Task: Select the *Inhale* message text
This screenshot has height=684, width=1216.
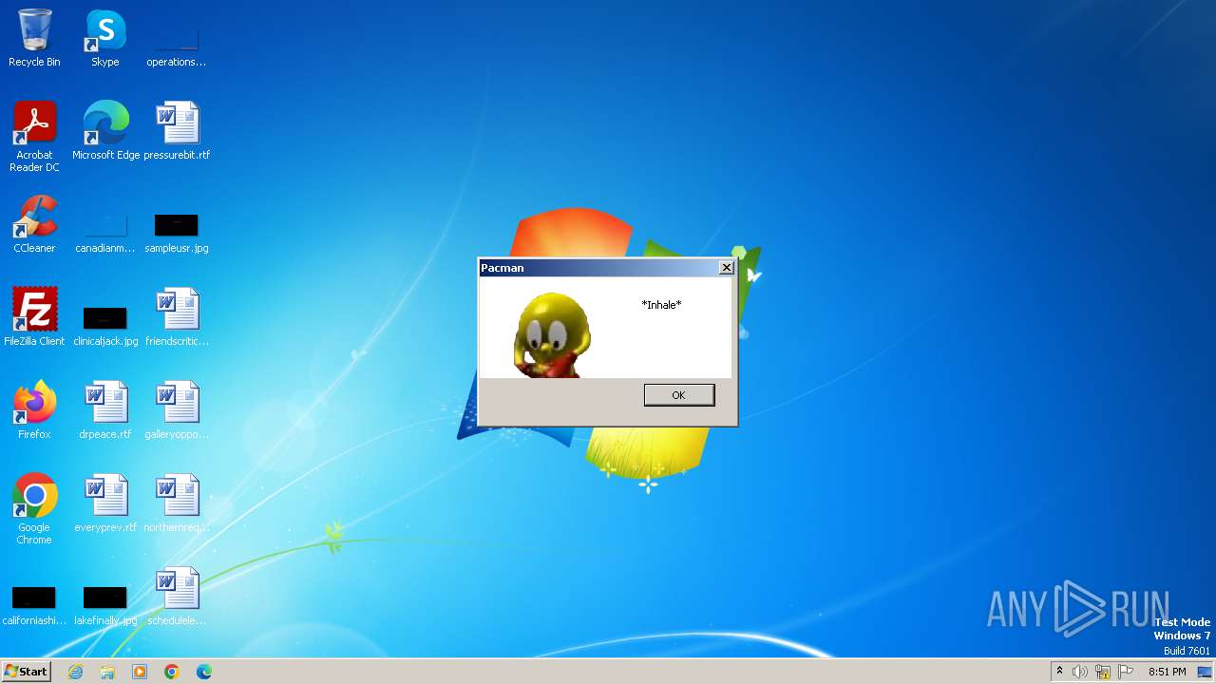Action: 661,305
